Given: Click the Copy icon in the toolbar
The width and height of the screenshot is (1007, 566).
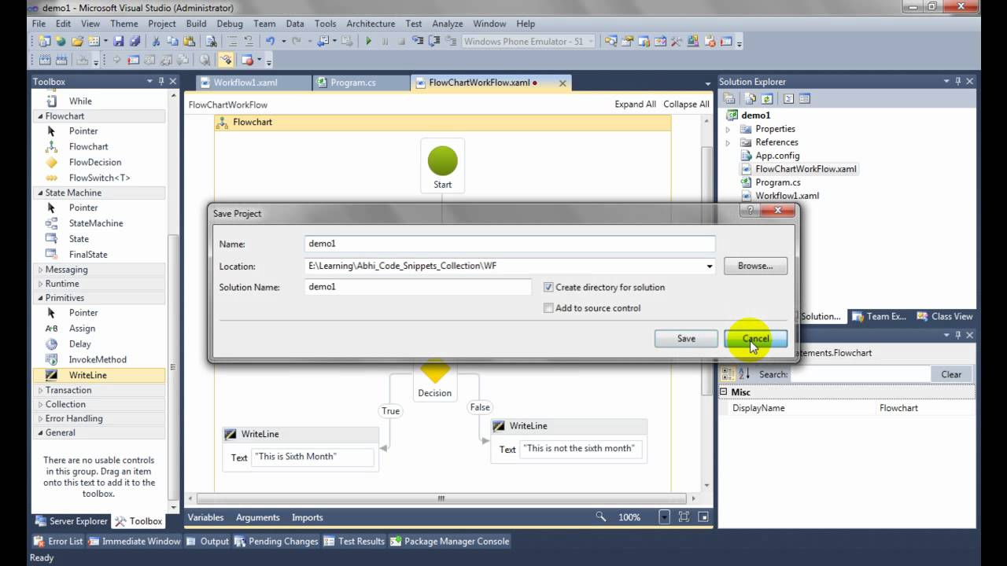Looking at the screenshot, I should coord(172,41).
